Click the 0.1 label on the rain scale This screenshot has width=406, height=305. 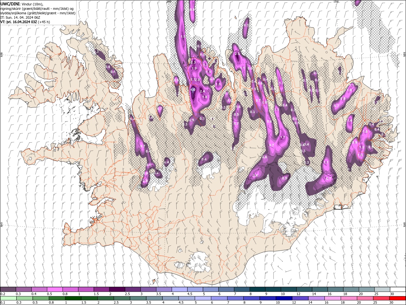click(3, 303)
